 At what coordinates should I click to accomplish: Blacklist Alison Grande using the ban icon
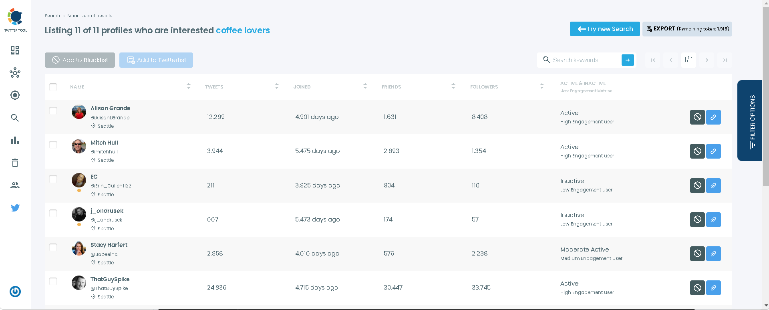point(697,117)
